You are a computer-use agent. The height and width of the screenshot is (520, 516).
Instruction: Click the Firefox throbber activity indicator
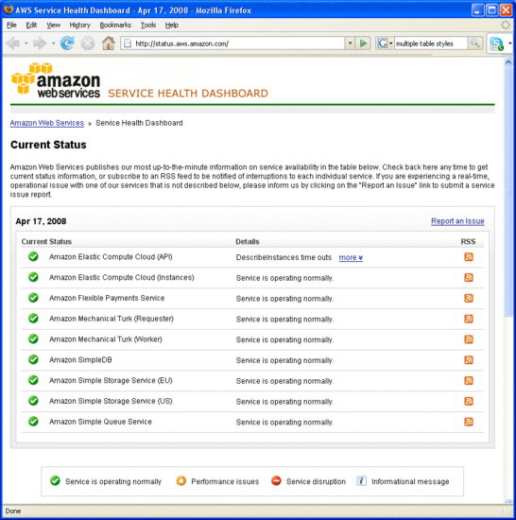pyautogui.click(x=506, y=25)
